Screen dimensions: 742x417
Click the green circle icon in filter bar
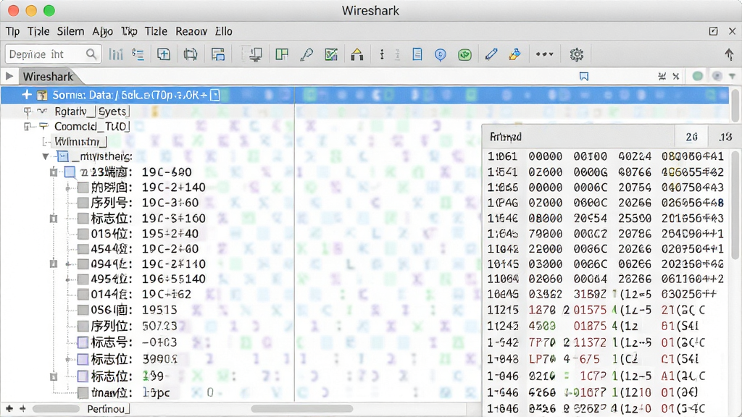698,76
